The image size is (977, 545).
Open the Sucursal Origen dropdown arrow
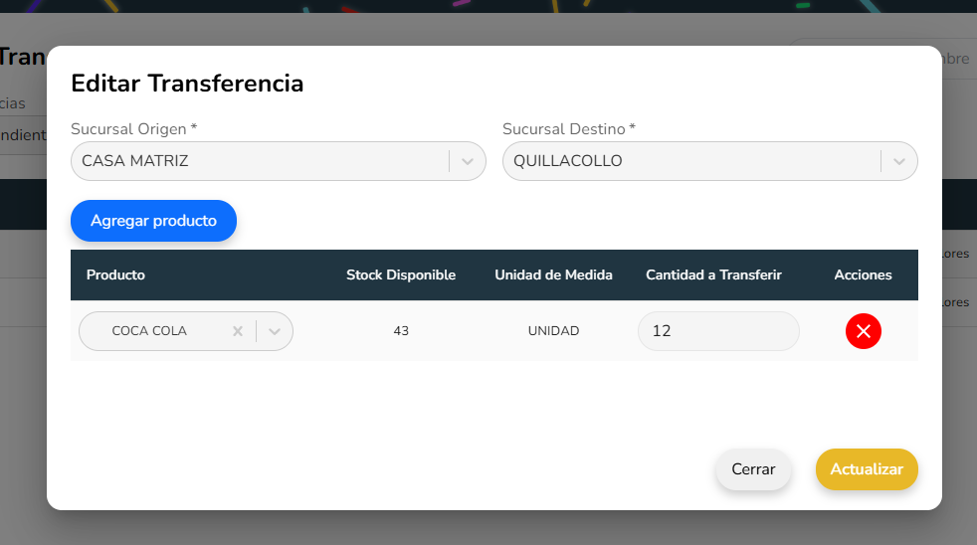(468, 161)
